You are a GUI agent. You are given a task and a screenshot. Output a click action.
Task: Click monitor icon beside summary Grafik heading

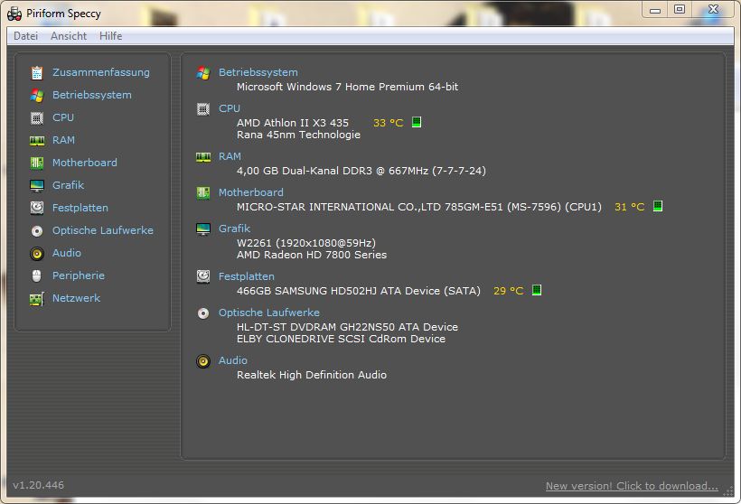pos(203,229)
